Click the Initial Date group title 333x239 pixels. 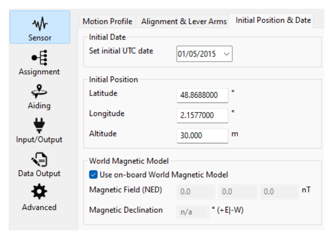(x=107, y=37)
